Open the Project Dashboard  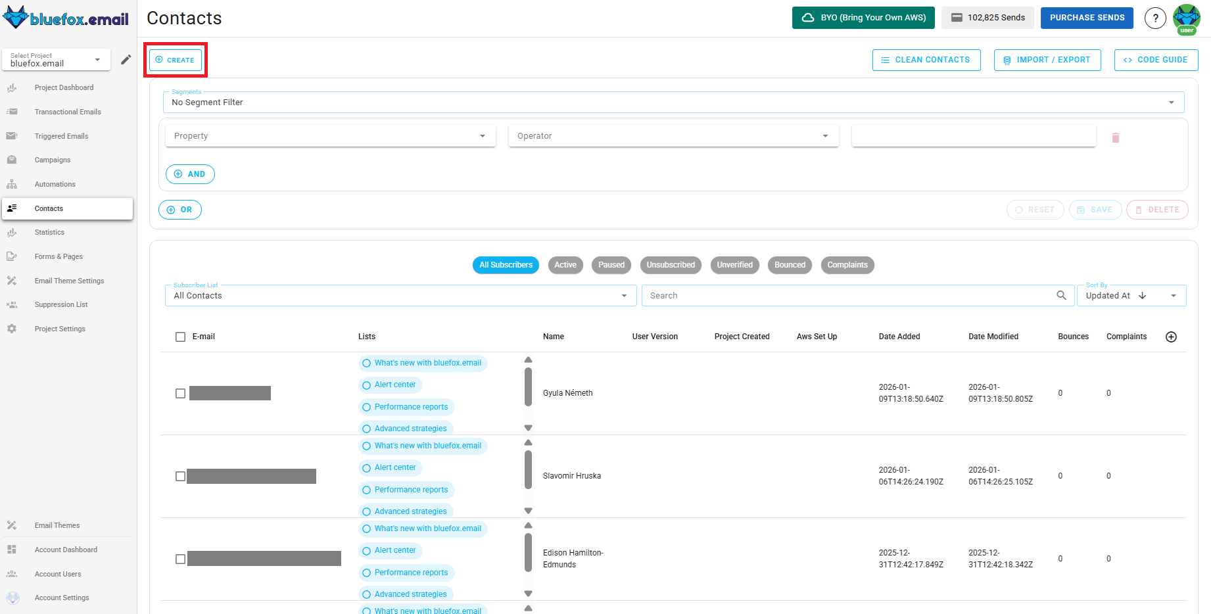point(64,87)
